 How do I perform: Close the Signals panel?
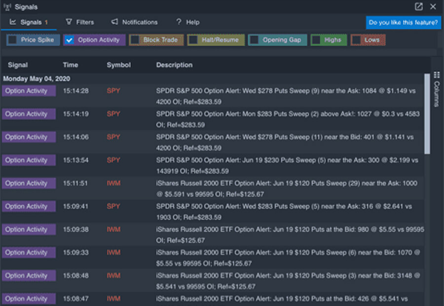(x=433, y=7)
